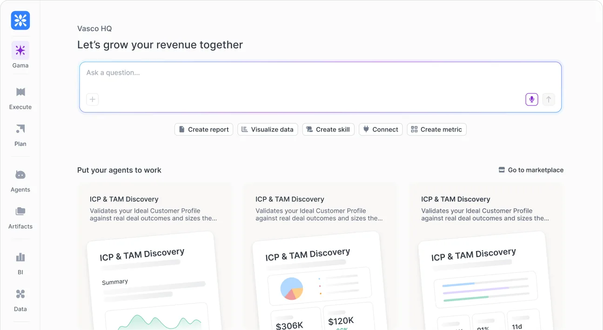
Task: Click the pie chart graphic in middle card
Action: click(x=292, y=289)
